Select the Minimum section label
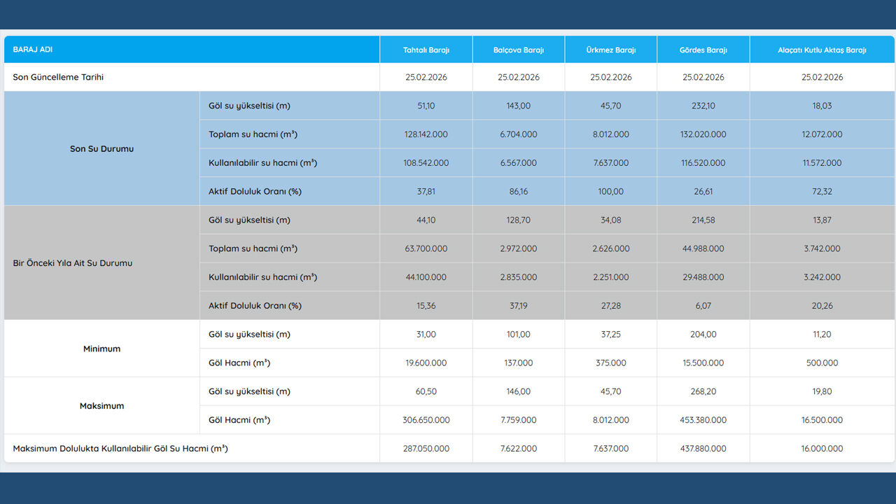Image resolution: width=896 pixels, height=504 pixels. point(101,349)
